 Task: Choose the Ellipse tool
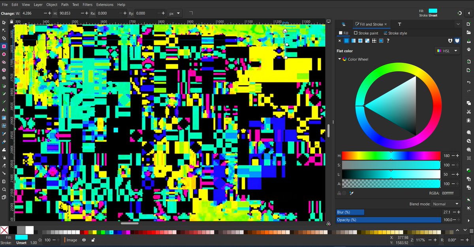(x=4, y=54)
